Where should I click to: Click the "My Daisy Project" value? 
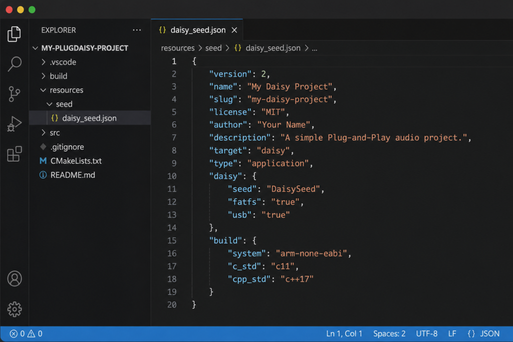[x=290, y=87]
